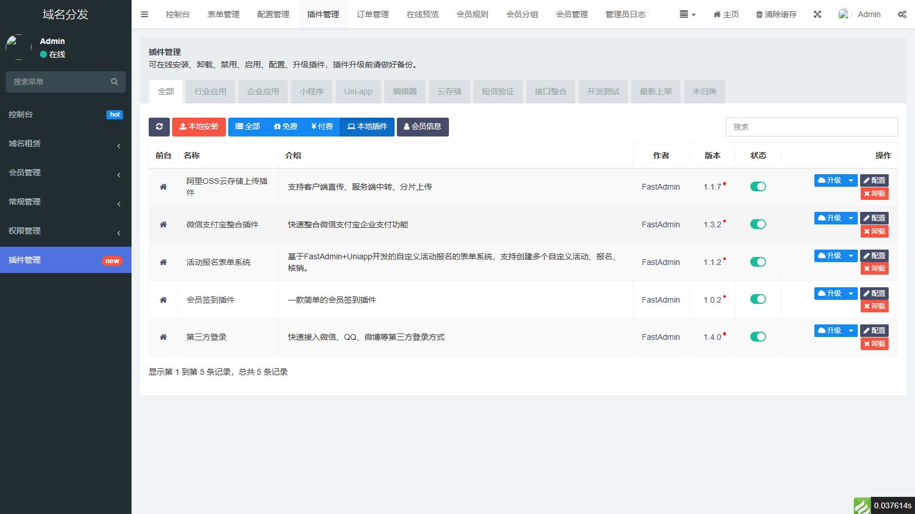This screenshot has height=514, width=915.
Task: Click the search magnifier icon in sidebar
Action: [114, 82]
